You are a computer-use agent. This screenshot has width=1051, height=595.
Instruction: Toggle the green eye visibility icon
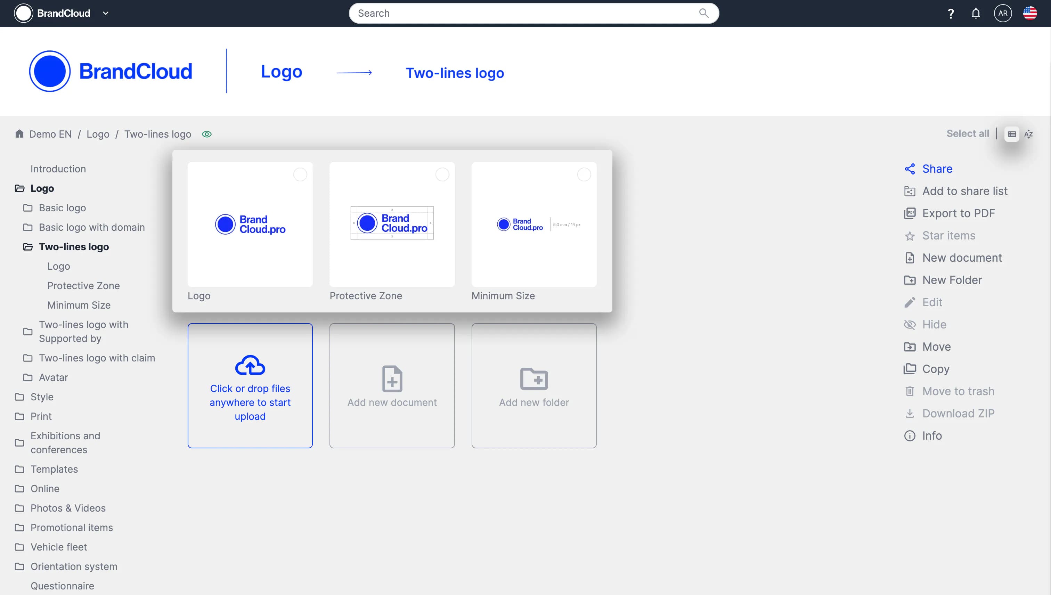207,134
